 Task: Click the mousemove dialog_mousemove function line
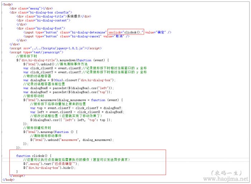[72, 100]
